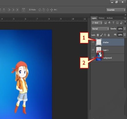Open the Opacity slider dropdown arrow
Screen dimensions: 127x119
[x=124, y=29]
